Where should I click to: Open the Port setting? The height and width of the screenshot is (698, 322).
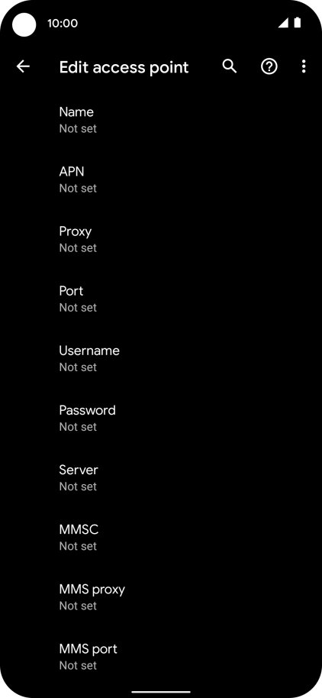[x=161, y=299]
